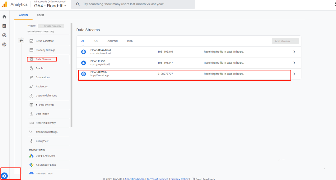
Task: Switch to the ADMIN tab
Action: coord(23,15)
